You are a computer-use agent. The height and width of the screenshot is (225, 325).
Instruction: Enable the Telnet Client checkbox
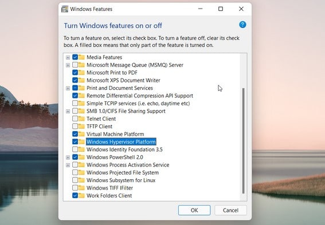(x=75, y=119)
